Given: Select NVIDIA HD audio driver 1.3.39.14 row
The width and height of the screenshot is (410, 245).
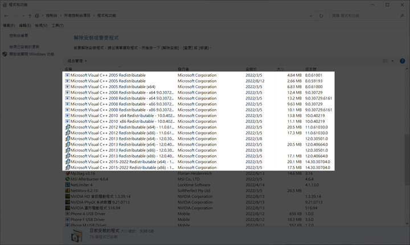Looking at the screenshot, I should 199,197.
